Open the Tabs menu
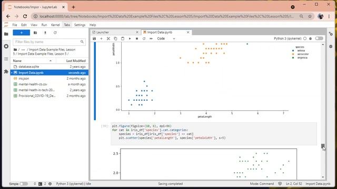The width and height of the screenshot is (337, 189). [67, 25]
